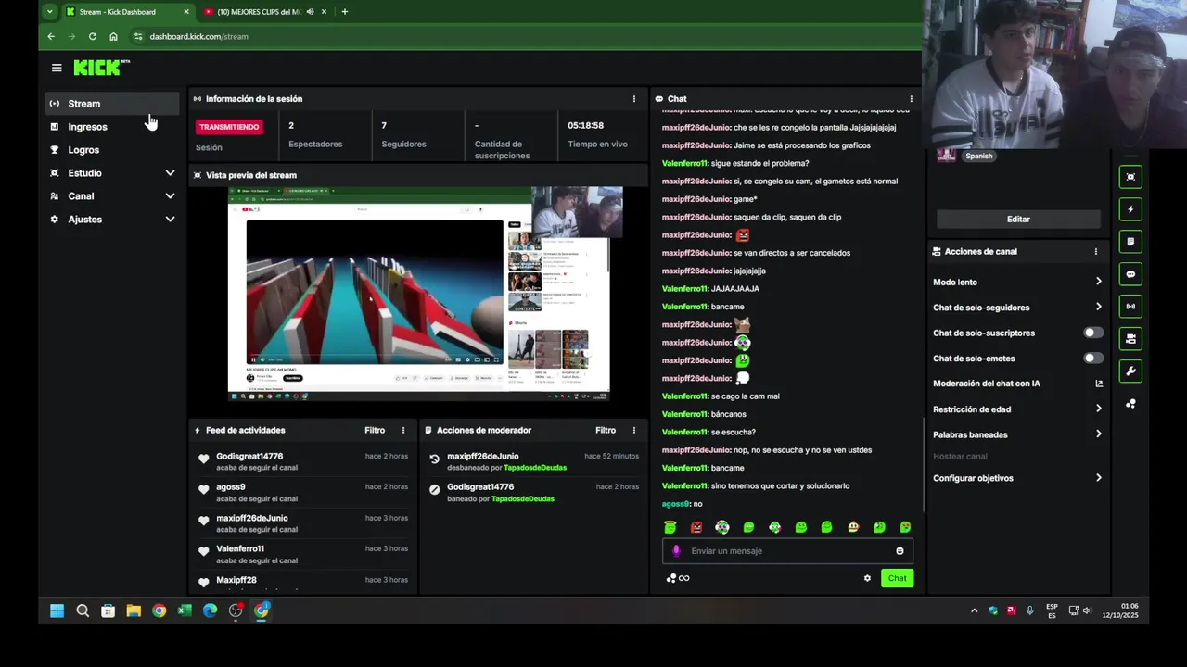Click agoss9 in activity feed
This screenshot has width=1187, height=667.
click(x=231, y=487)
